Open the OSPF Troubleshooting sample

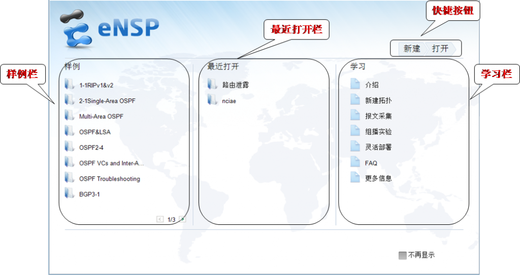[109, 179]
